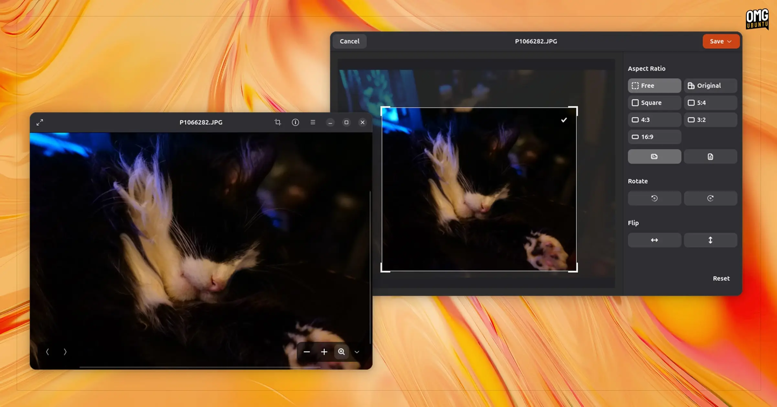The image size is (777, 407).
Task: Apply the crop with the checkmark
Action: (564, 120)
